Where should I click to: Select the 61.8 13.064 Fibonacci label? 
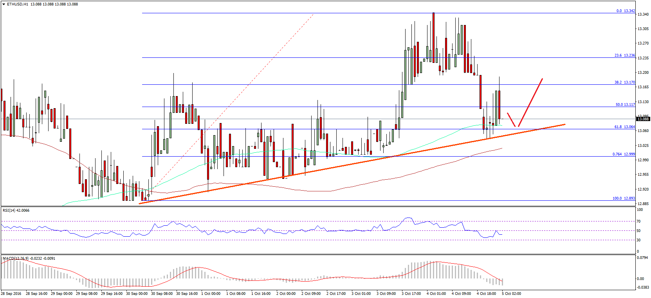624,127
